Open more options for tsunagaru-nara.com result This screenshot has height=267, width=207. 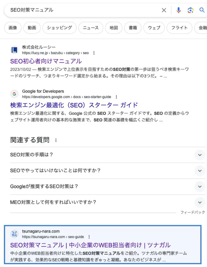point(89,237)
